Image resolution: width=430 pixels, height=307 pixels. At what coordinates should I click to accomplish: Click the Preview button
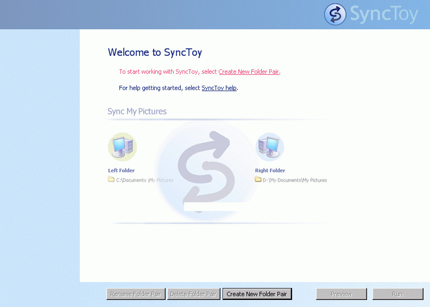click(342, 294)
